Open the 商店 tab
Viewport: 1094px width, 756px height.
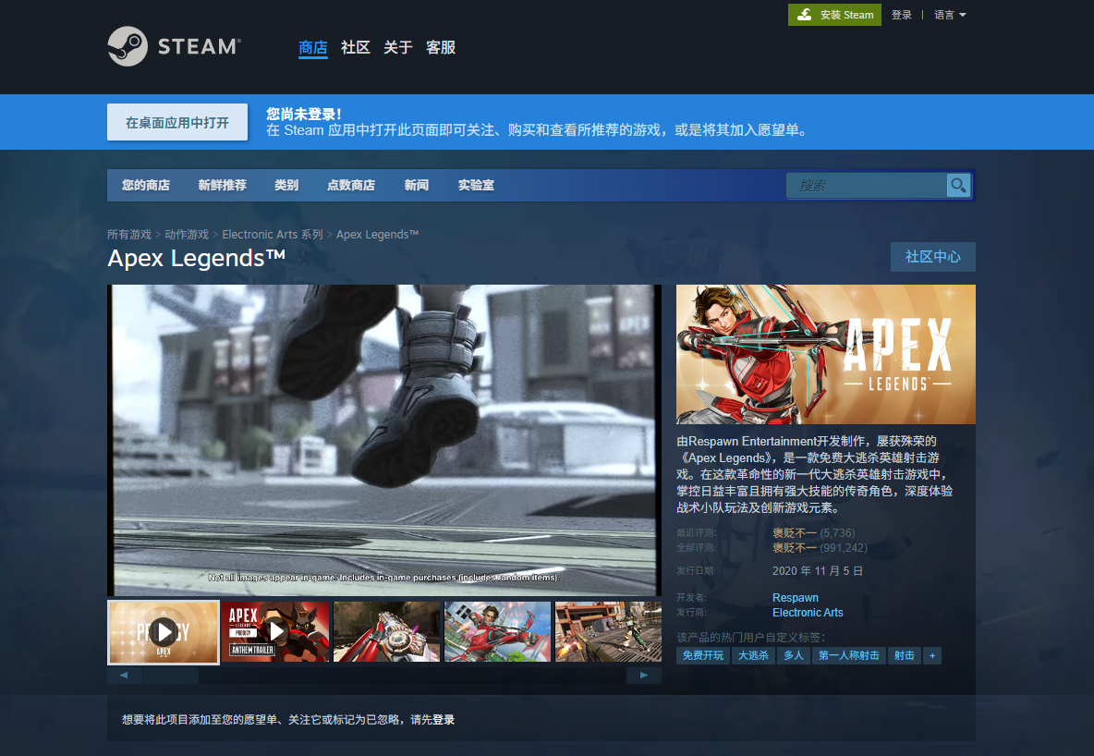(312, 47)
